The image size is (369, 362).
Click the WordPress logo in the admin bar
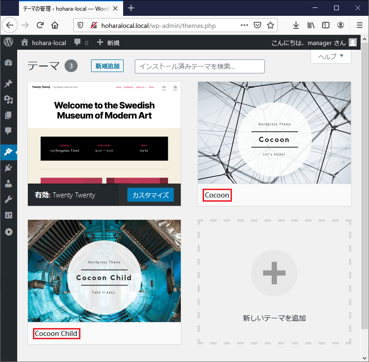[8, 42]
